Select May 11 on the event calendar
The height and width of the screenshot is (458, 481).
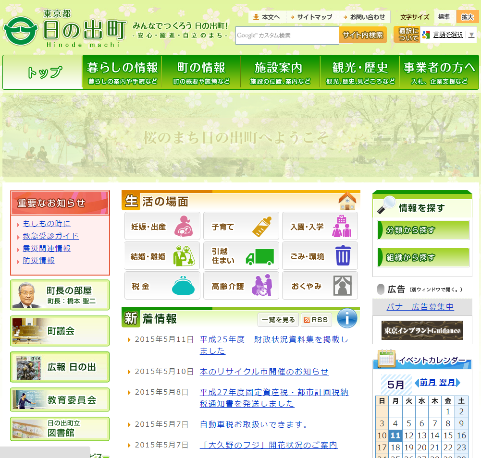pos(395,435)
